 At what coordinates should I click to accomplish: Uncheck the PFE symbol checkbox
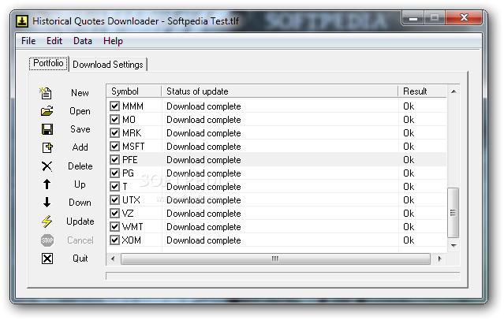pyautogui.click(x=114, y=160)
